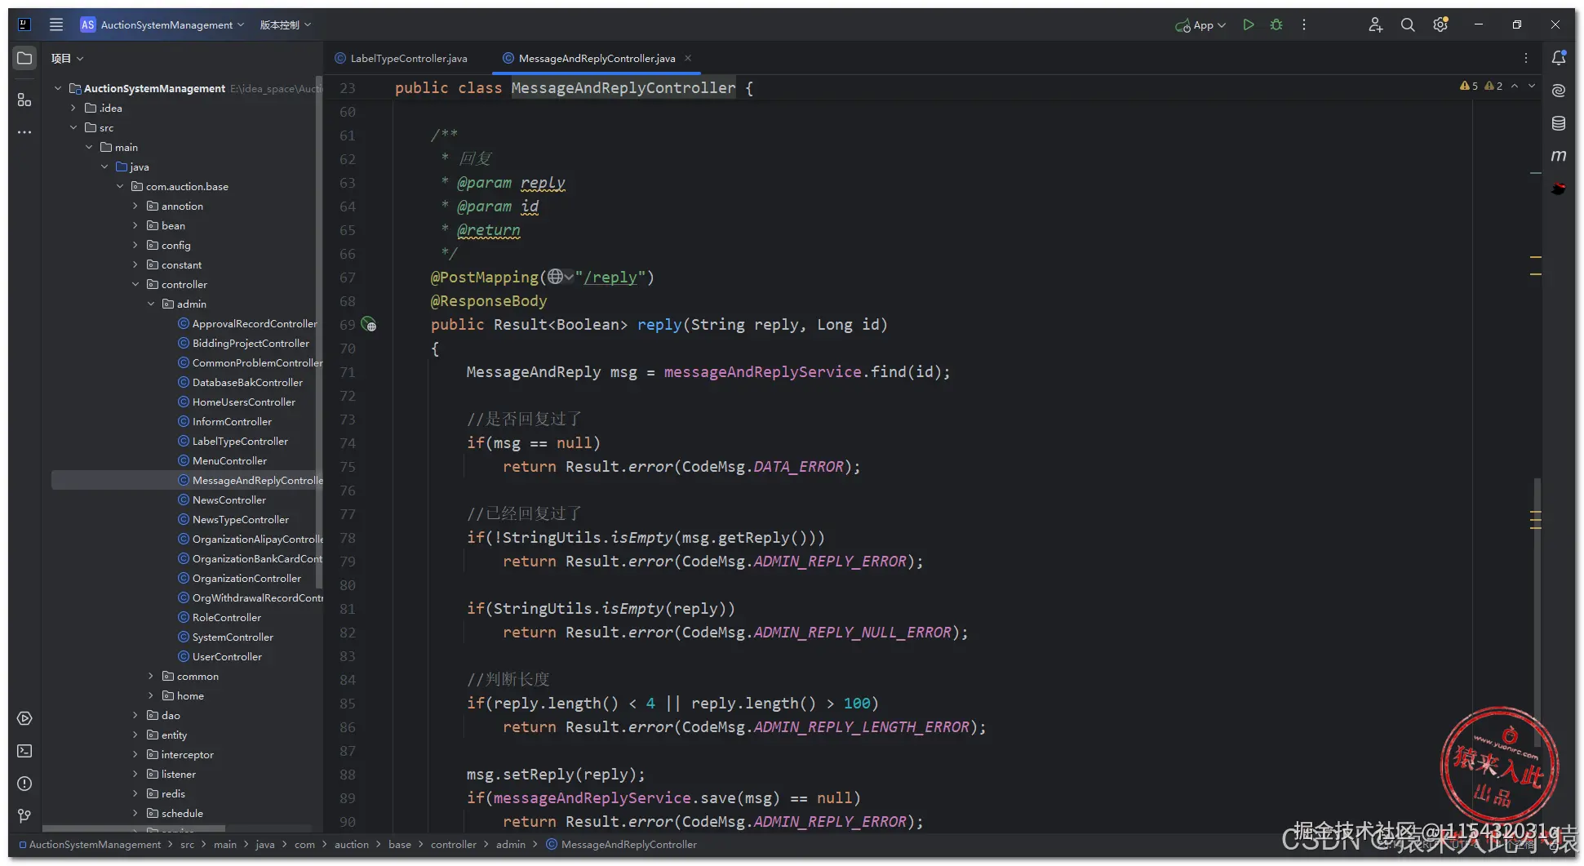Viewport: 1584px width, 866px height.
Task: Select ApprovalRecordController in project tree
Action: tap(255, 323)
